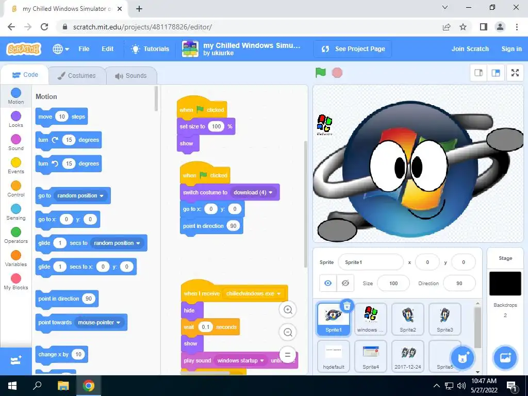This screenshot has width=528, height=396.
Task: Delete Sprite1 using the trash icon
Action: 347,306
